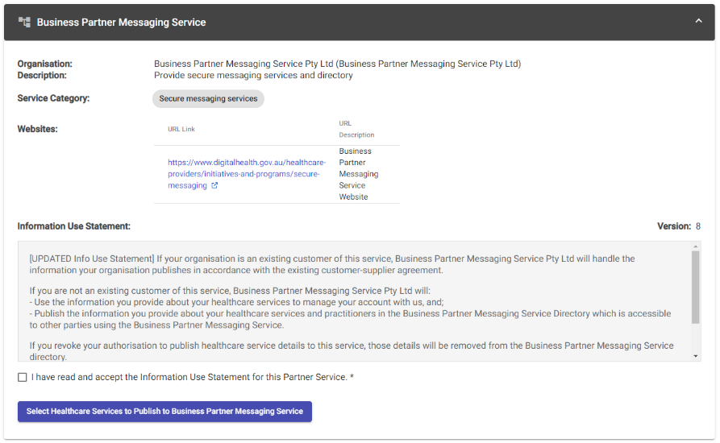Click the Business Partner Messaging Service Website cell
Viewport: 720px width, 443px height.
356,174
